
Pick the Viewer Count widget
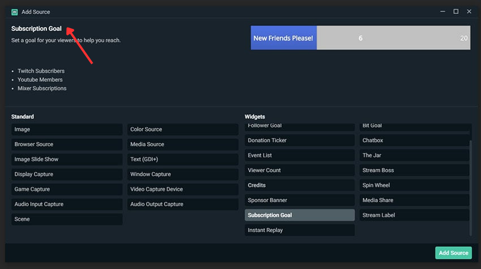coord(299,170)
